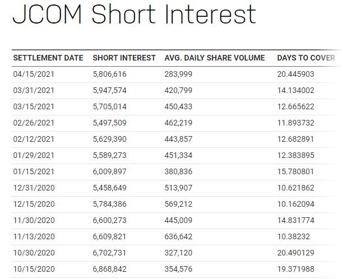Click the days to cover value 11.893732

[295, 123]
